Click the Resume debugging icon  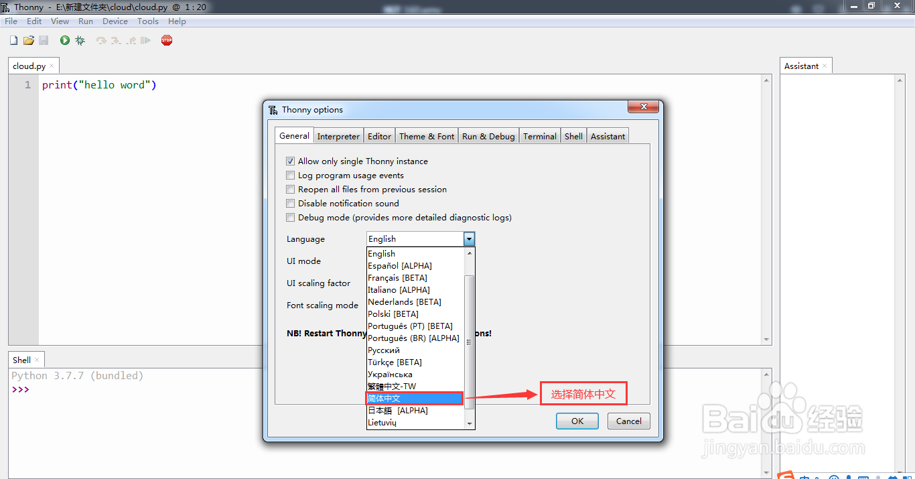145,41
